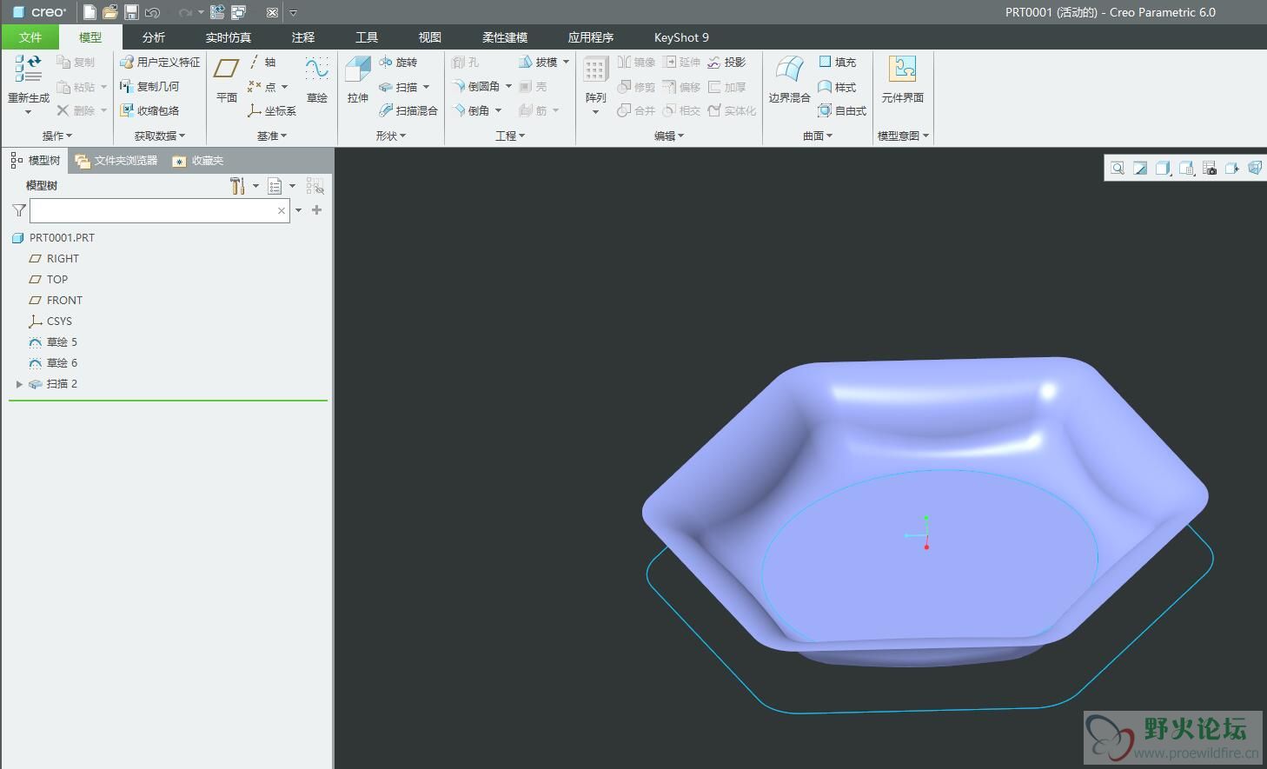
Task: Open the KeyShot 9 ribbon tab
Action: click(681, 37)
